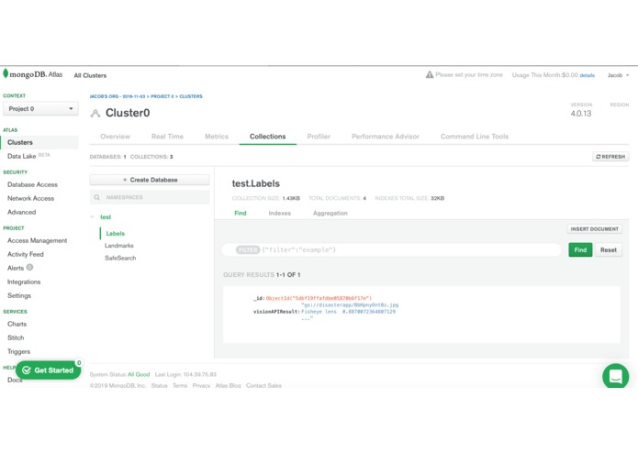Open Activity Feed in the sidebar

click(25, 254)
